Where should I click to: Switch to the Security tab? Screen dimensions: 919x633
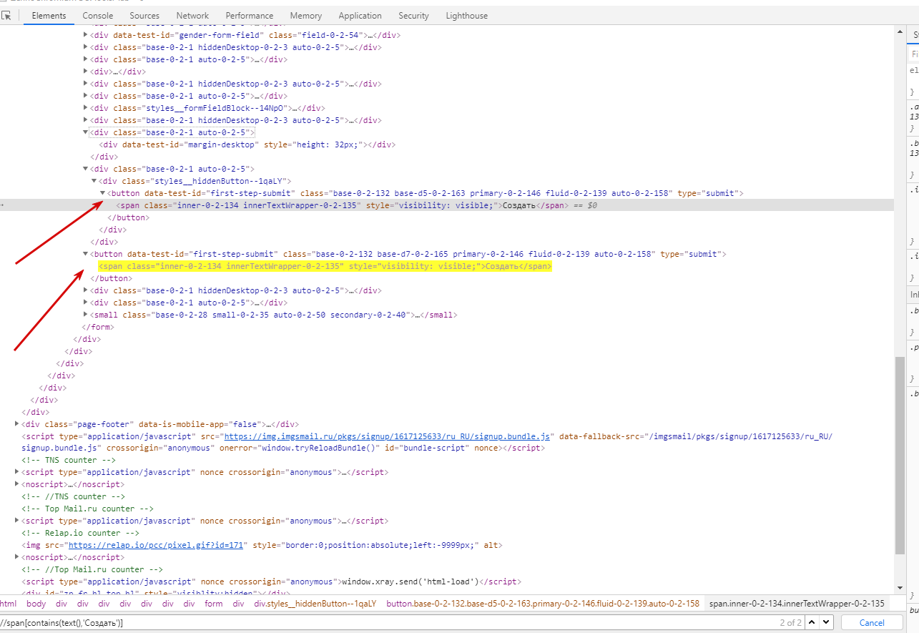click(413, 15)
